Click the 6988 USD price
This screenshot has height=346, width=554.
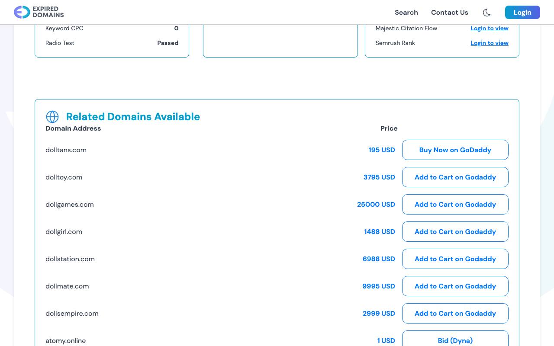coord(379,259)
